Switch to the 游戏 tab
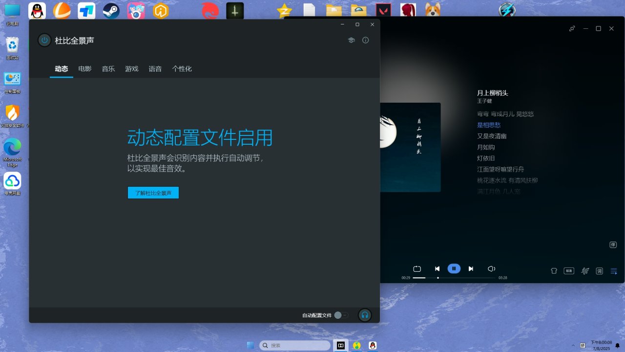Image resolution: width=625 pixels, height=352 pixels. click(132, 69)
